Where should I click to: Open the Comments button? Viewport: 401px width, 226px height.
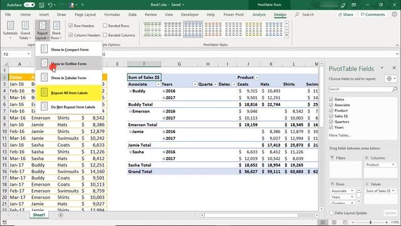[372, 14]
